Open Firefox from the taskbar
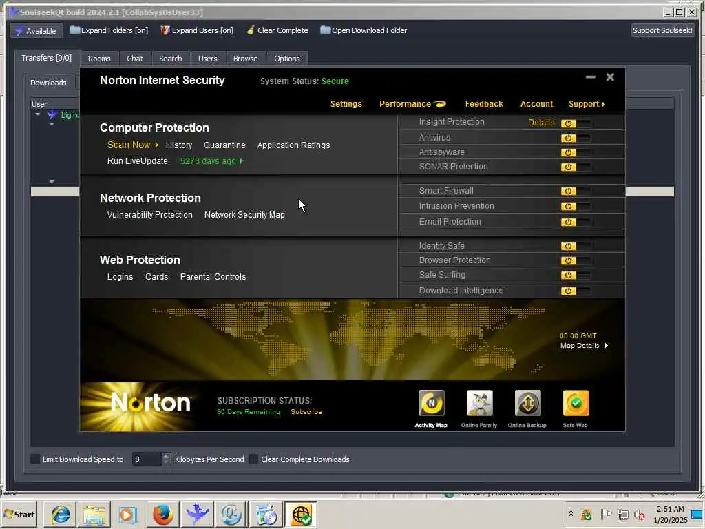This screenshot has width=705, height=529. (x=162, y=515)
